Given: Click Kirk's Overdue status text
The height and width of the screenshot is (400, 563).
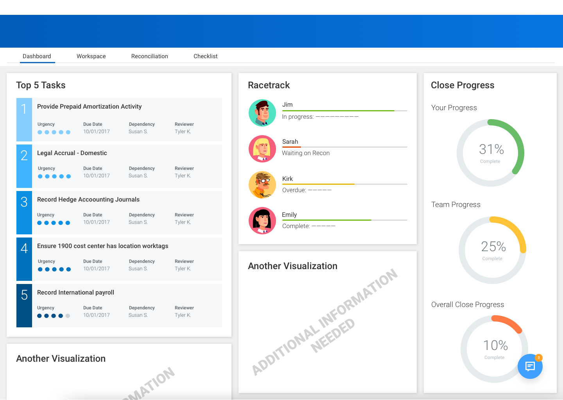Looking at the screenshot, I should point(307,190).
